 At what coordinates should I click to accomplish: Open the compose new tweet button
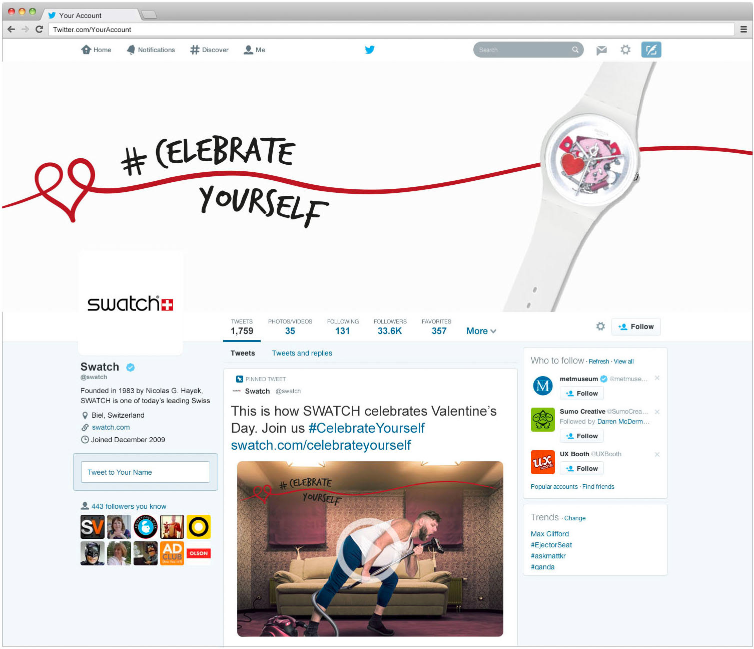click(651, 50)
